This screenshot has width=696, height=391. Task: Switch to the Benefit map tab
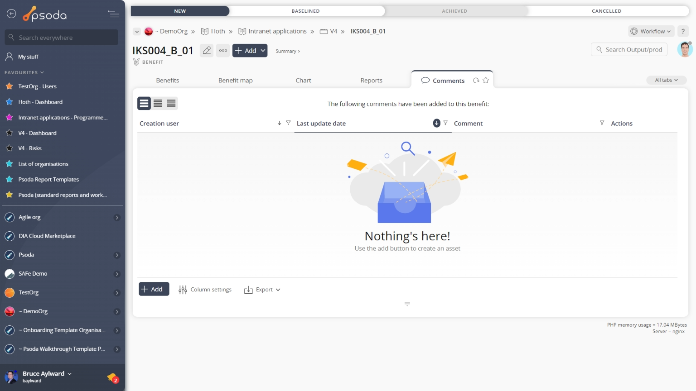tap(236, 80)
